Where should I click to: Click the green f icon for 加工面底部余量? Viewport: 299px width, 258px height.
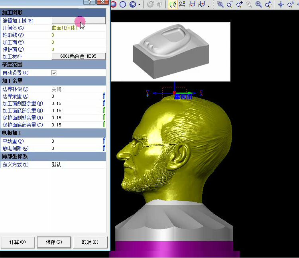click(104, 110)
